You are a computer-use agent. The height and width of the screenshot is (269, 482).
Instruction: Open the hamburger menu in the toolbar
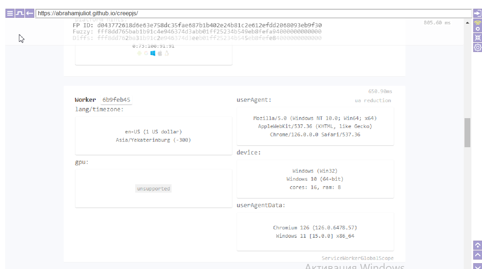point(10,13)
